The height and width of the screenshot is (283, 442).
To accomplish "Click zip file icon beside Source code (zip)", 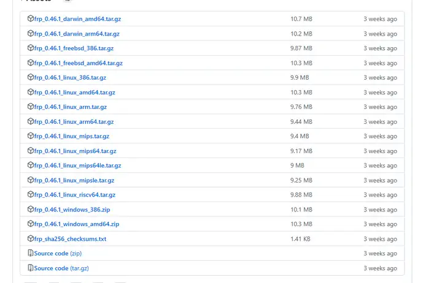I will click(x=31, y=253).
